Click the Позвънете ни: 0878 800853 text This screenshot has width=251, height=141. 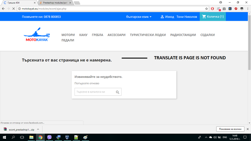pos(41,17)
